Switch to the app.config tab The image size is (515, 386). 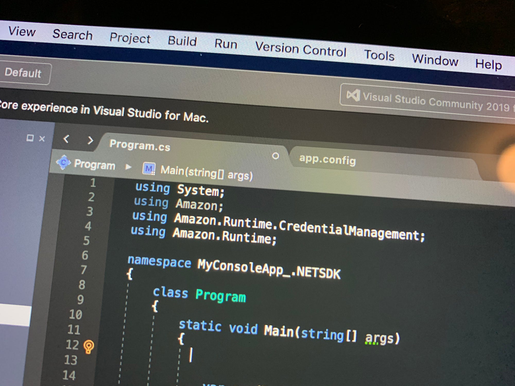[328, 160]
